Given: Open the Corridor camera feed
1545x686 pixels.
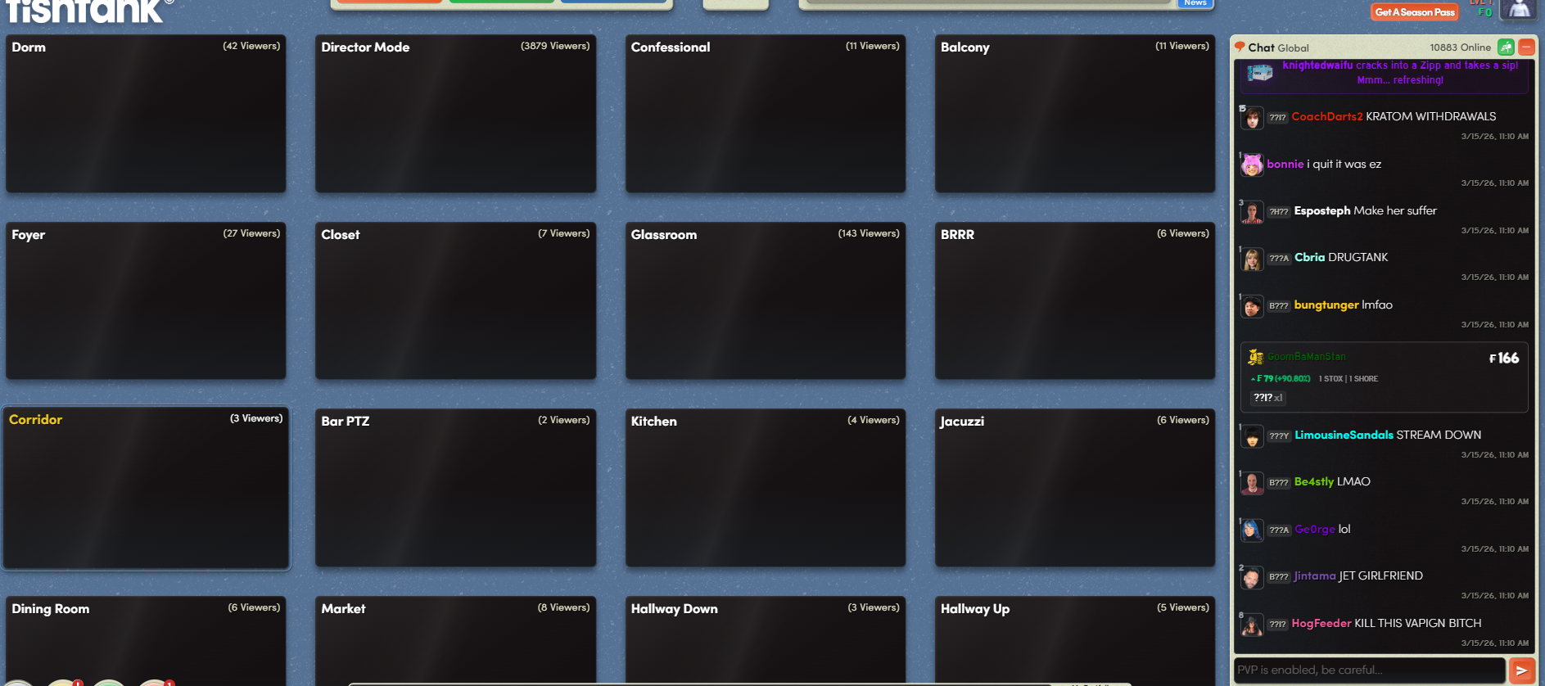Looking at the screenshot, I should (146, 487).
